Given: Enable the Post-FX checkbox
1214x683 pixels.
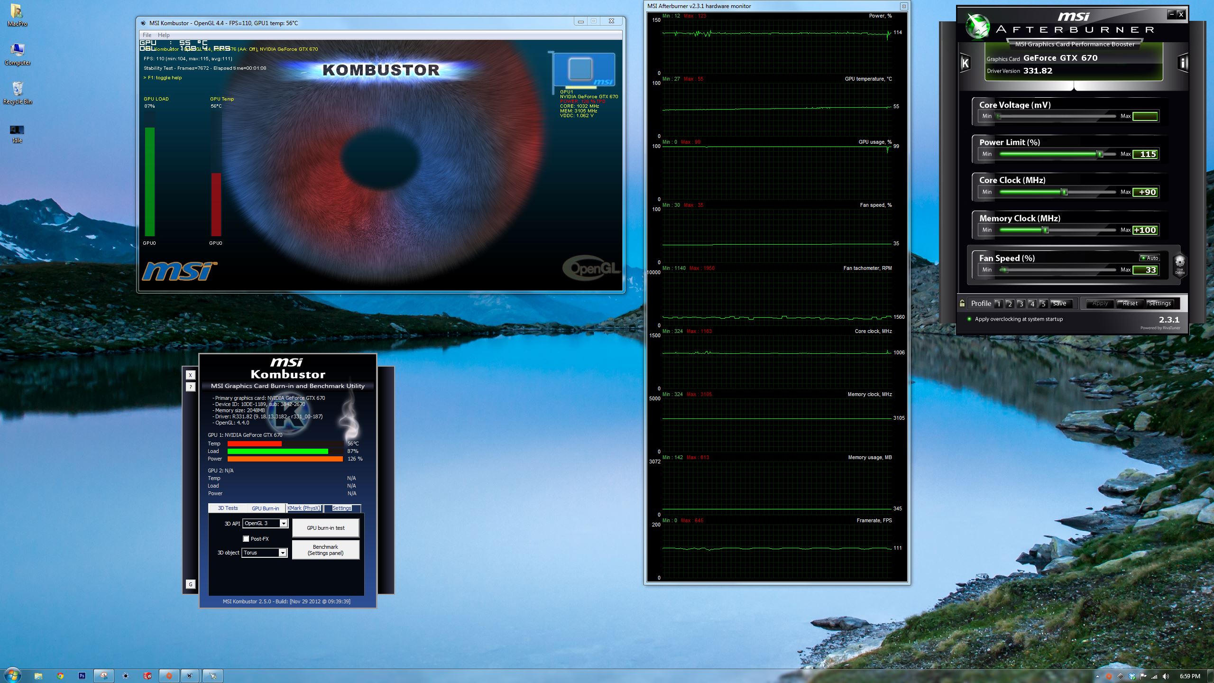Looking at the screenshot, I should coord(246,539).
